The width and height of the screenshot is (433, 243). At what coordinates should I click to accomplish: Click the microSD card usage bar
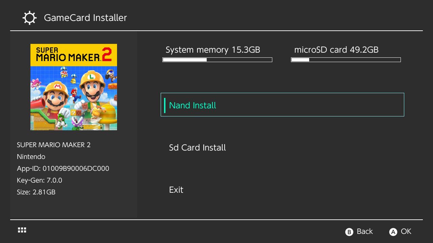(x=346, y=60)
